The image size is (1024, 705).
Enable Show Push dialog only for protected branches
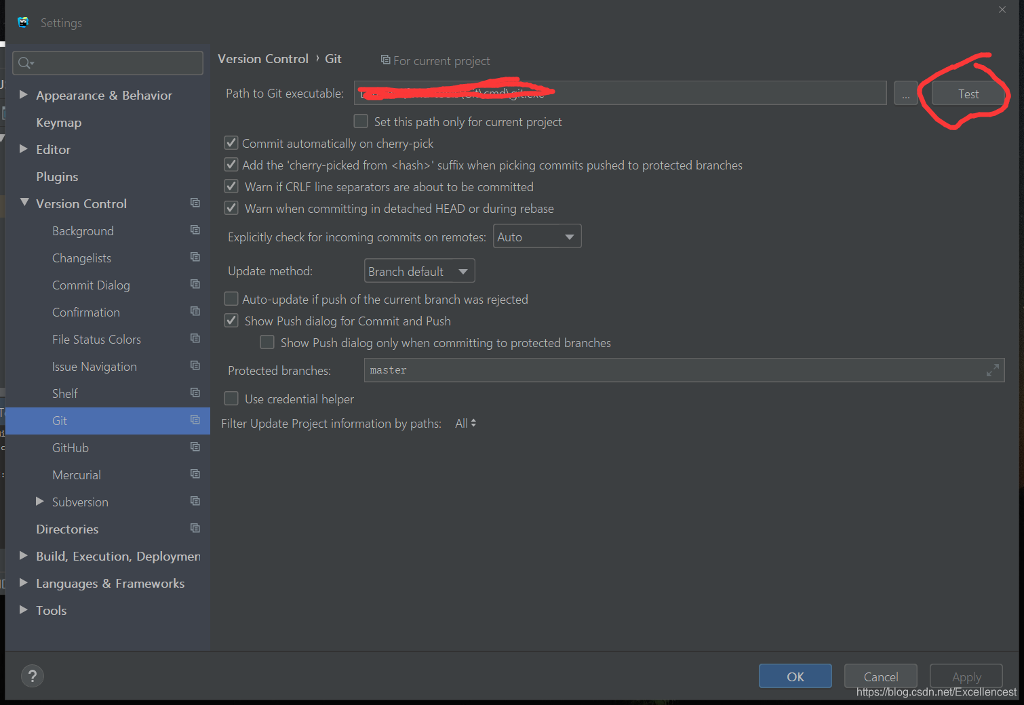(267, 342)
